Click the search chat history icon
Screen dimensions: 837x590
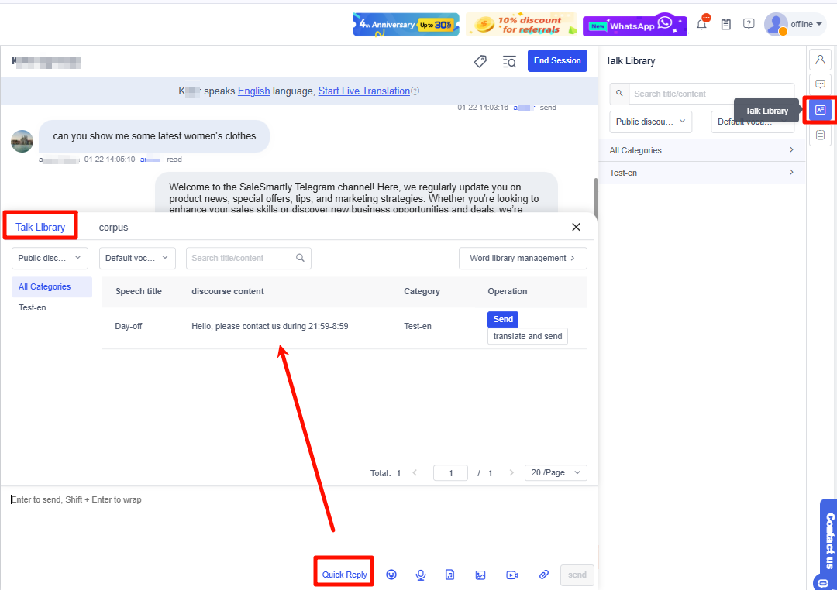tap(509, 61)
